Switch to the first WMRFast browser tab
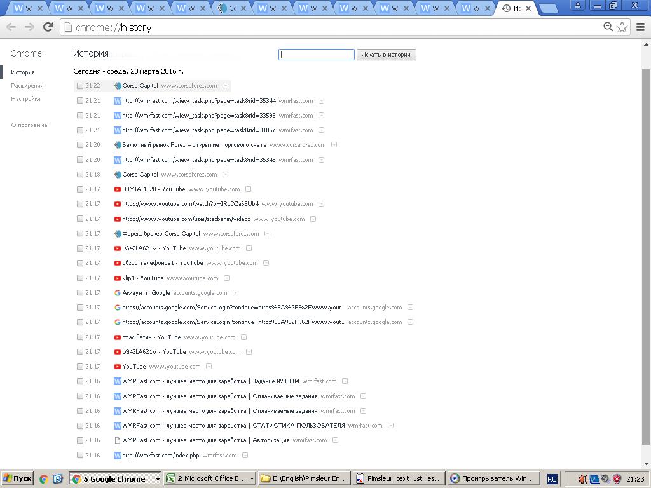This screenshot has width=651, height=488. point(28,8)
